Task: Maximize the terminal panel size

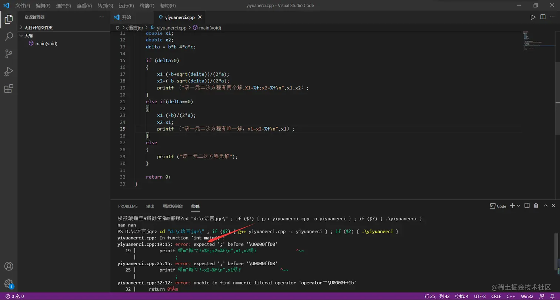Action: [546, 206]
